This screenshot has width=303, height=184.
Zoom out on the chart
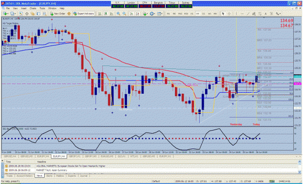(124, 14)
